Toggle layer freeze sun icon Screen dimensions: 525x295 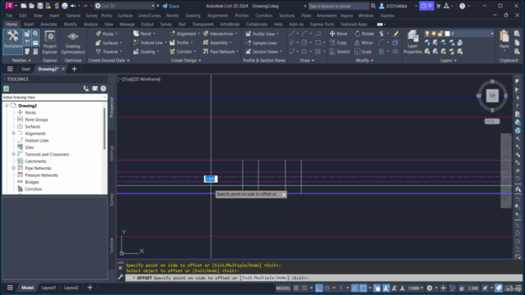click(x=434, y=34)
